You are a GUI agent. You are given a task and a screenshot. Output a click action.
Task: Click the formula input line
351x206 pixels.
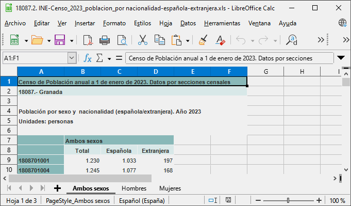(229, 58)
